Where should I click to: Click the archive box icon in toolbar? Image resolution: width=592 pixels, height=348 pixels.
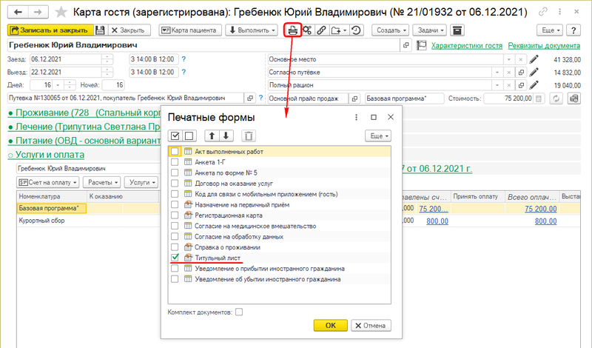coord(457,30)
